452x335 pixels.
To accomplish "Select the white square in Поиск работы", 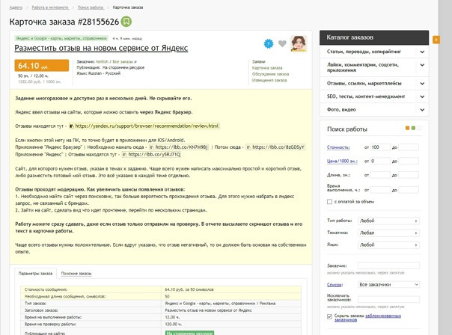I will tap(419, 128).
